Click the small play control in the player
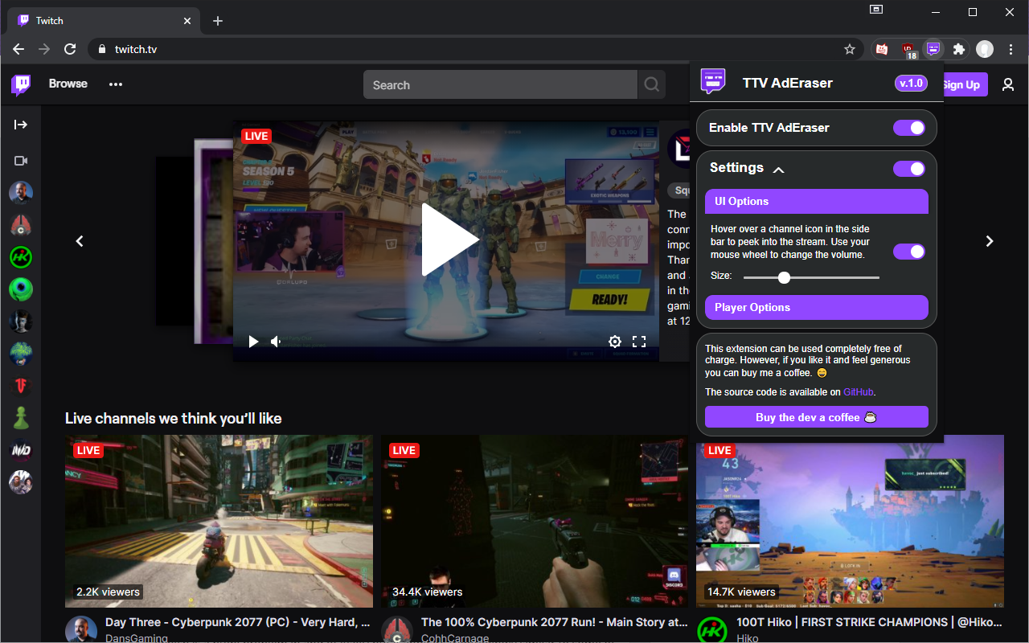Viewport: 1029px width, 643px height. click(x=253, y=342)
